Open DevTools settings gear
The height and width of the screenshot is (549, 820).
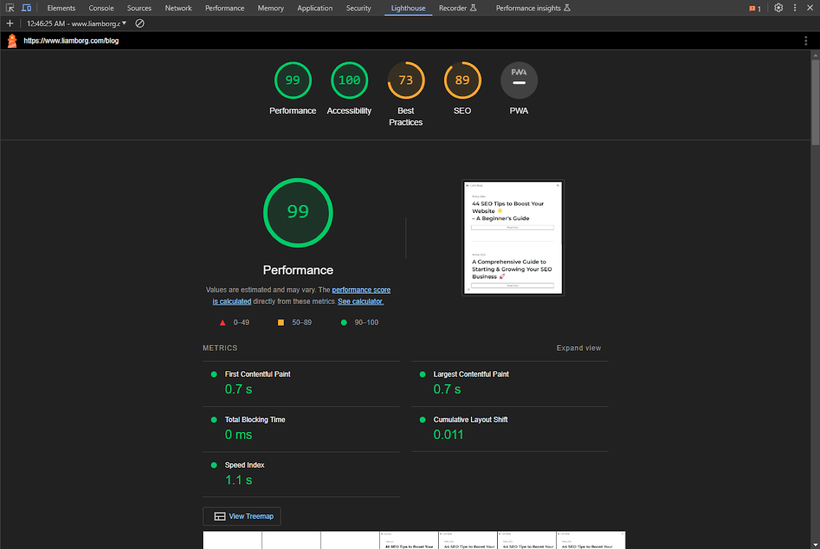pyautogui.click(x=778, y=8)
